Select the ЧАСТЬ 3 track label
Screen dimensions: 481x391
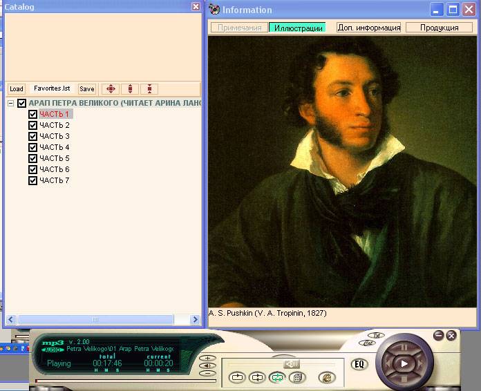55,136
